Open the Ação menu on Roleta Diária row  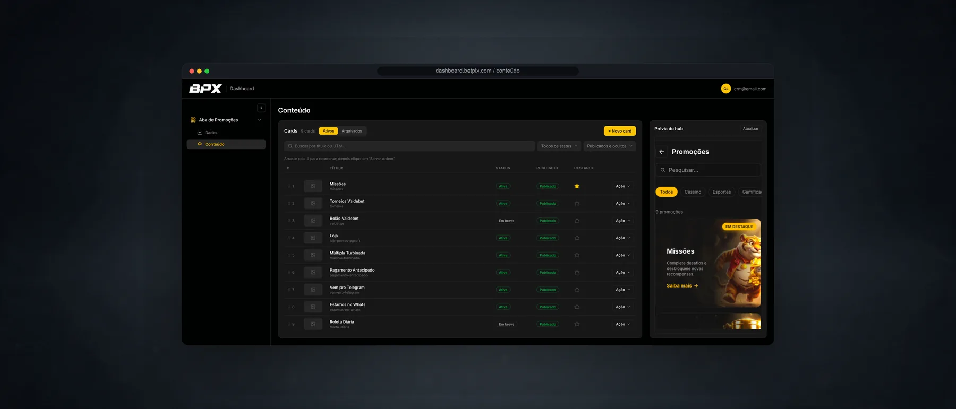pyautogui.click(x=623, y=324)
